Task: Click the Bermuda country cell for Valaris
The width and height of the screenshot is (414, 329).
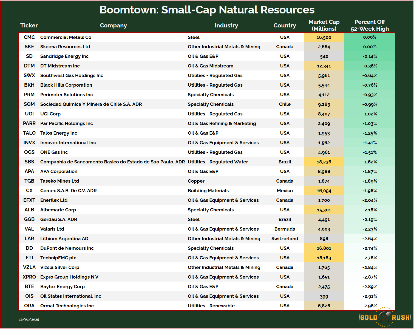Action: pos(285,229)
